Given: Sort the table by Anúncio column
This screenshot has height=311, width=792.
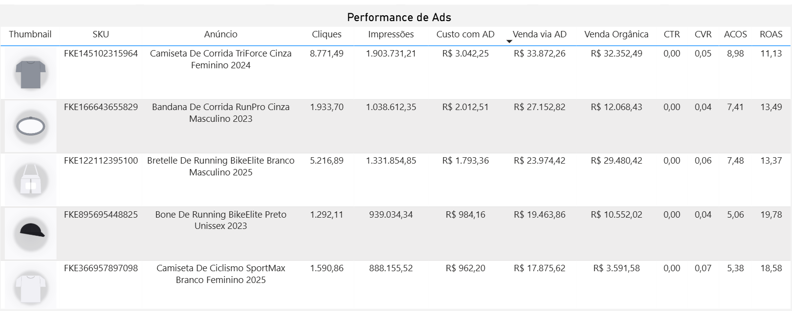Looking at the screenshot, I should [x=221, y=34].
